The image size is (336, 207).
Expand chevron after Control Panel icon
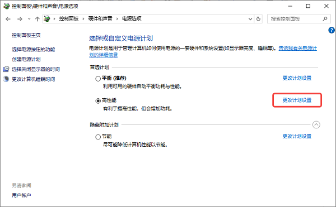[x=54, y=19]
